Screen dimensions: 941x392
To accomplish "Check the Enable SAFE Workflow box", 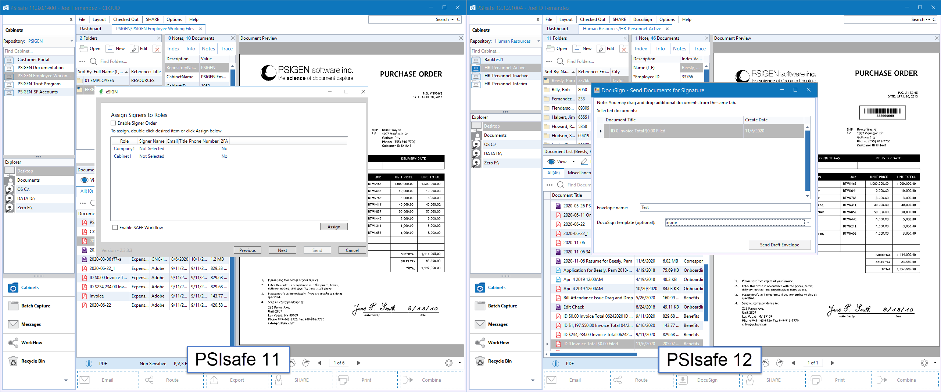I will click(115, 228).
